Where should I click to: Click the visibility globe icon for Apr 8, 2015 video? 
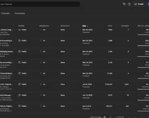tap(19, 106)
